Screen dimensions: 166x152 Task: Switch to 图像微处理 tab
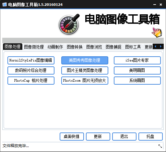[x=34, y=47]
